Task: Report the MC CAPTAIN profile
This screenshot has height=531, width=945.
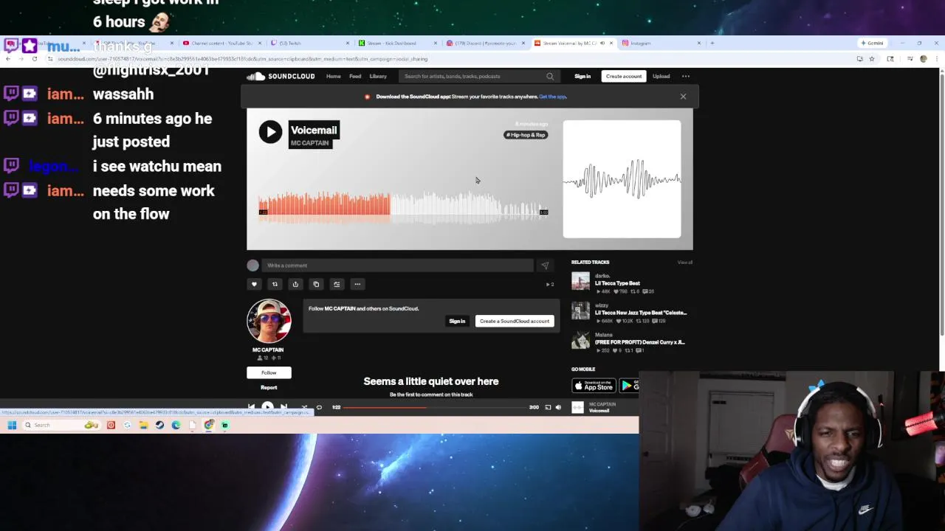Action: pos(269,387)
